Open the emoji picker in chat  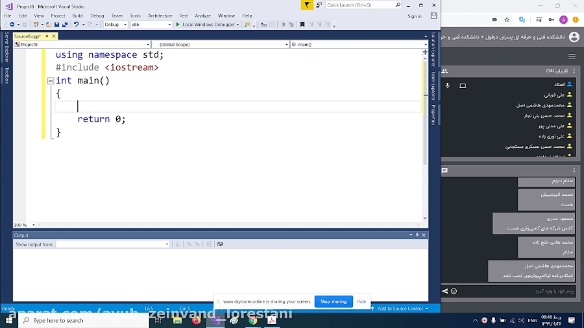click(x=454, y=291)
